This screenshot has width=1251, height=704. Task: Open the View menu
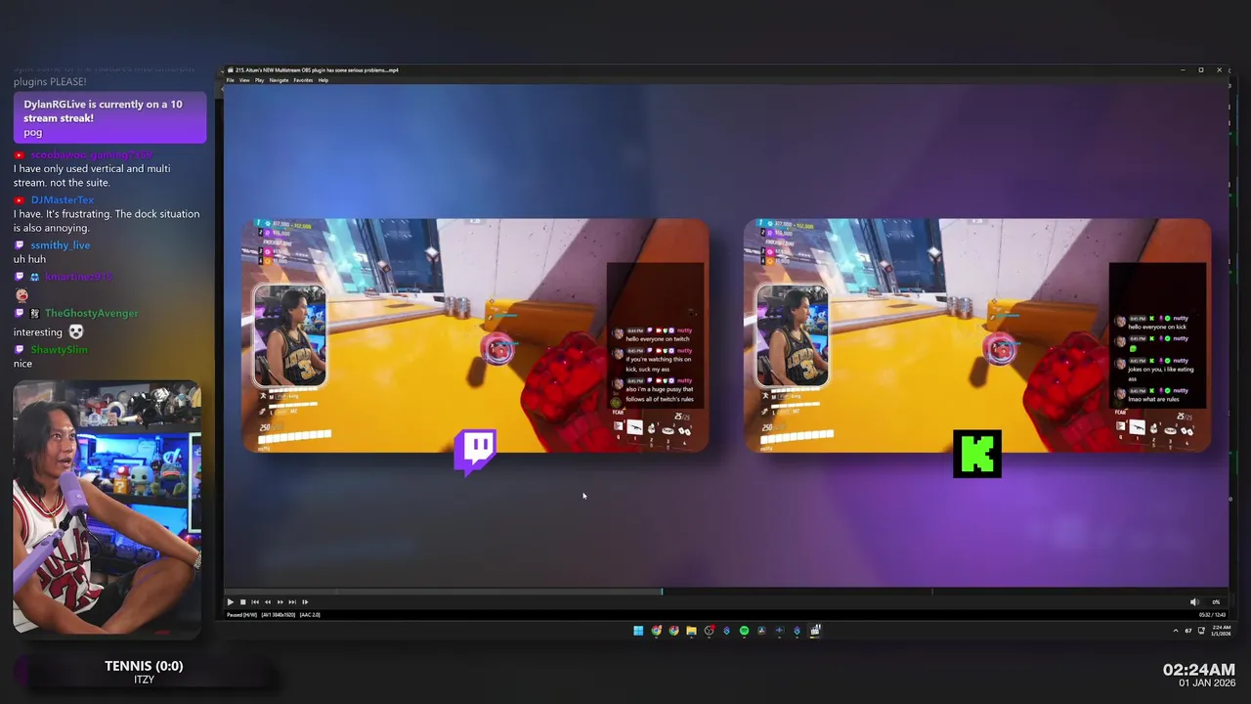click(x=244, y=80)
